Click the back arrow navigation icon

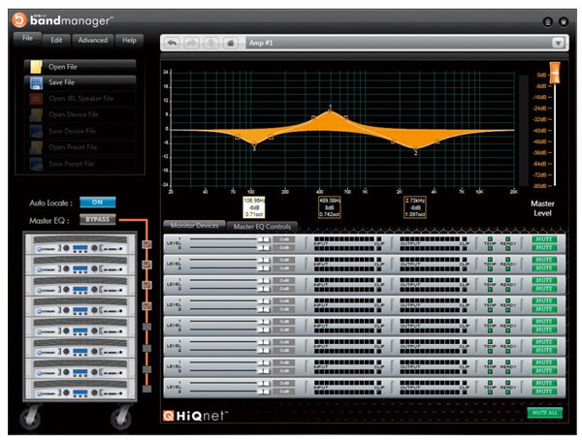pyautogui.click(x=173, y=43)
